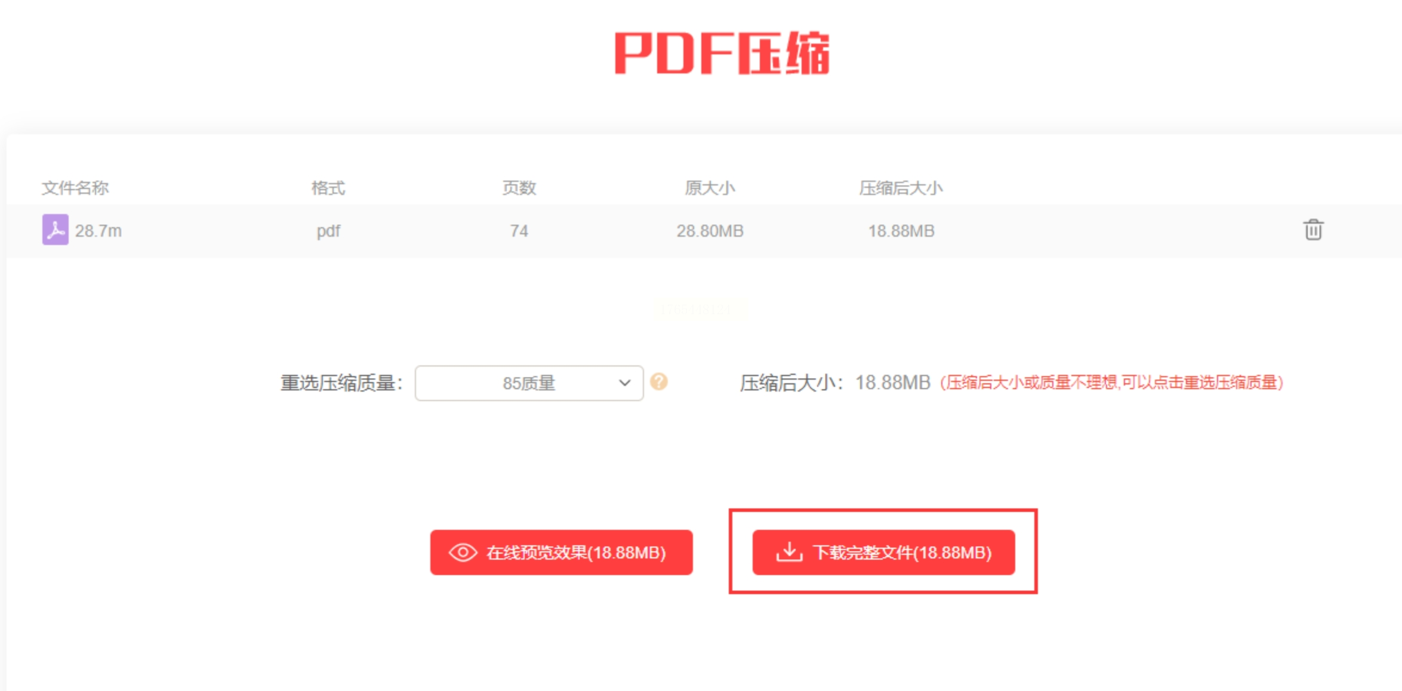Delete the 28.7m file with trash icon
The height and width of the screenshot is (691, 1402).
(x=1312, y=230)
